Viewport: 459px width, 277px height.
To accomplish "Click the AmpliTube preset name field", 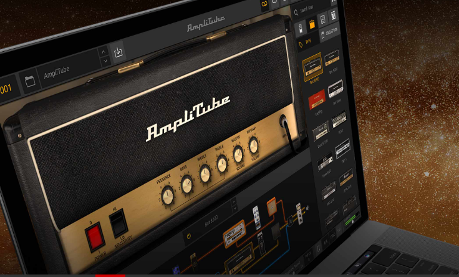I will [69, 68].
